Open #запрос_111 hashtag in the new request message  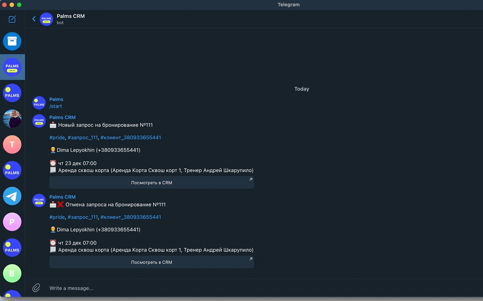(x=83, y=137)
